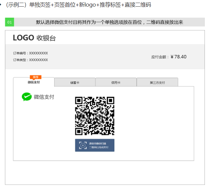
Task: Click the 订单编号 line
Action: (30, 53)
